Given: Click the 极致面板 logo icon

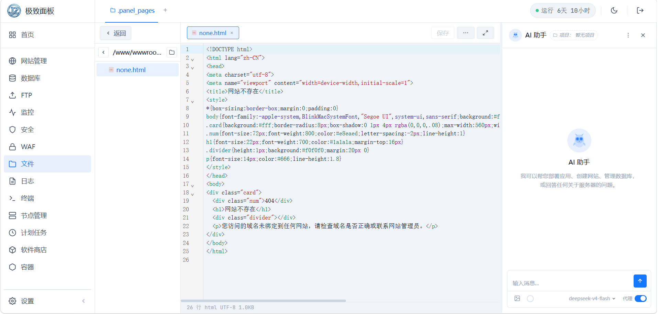Looking at the screenshot, I should pos(14,11).
